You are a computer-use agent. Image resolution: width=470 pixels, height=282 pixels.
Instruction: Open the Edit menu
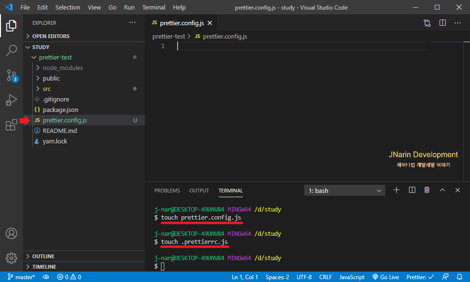42,7
